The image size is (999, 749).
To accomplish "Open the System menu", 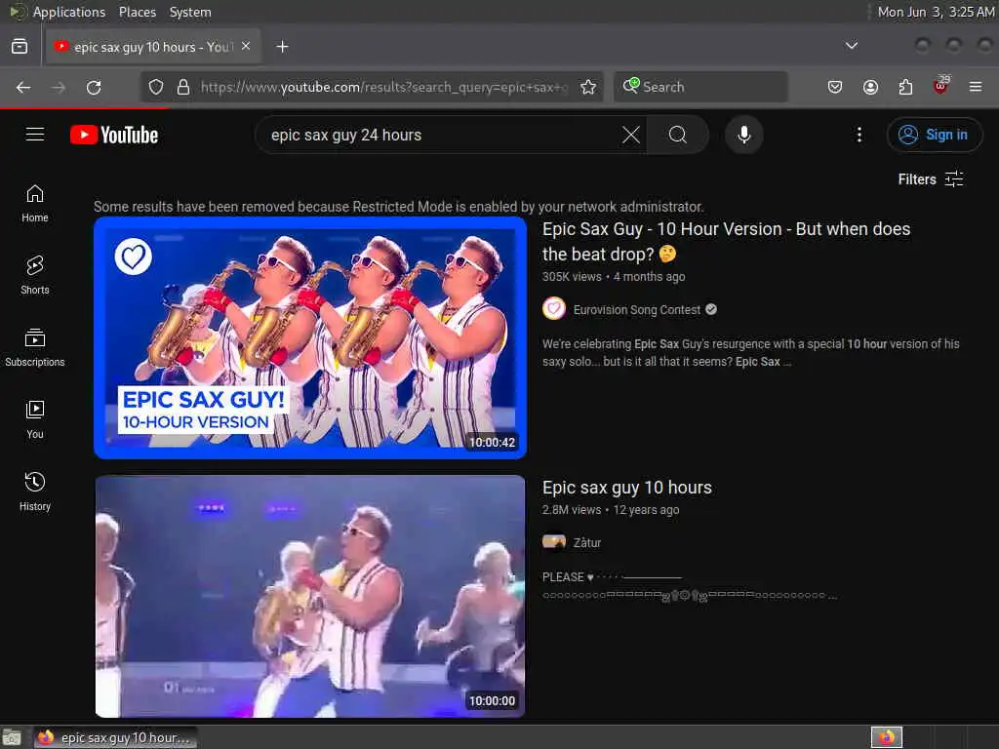I will (x=190, y=12).
